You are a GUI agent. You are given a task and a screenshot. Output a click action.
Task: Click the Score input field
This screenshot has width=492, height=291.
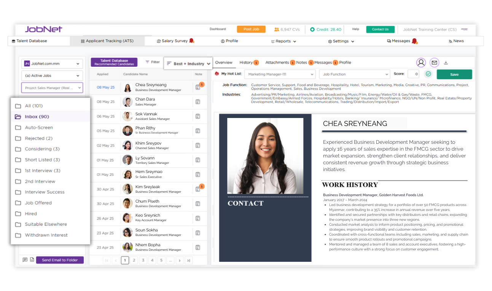413,74
